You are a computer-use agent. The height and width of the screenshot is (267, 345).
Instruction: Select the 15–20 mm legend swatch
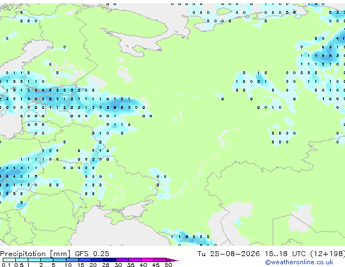click(84, 260)
